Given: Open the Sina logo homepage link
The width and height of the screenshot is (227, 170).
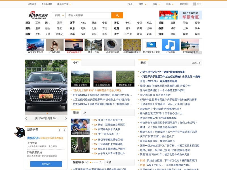Looking at the screenshot, I should pyautogui.click(x=38, y=15).
